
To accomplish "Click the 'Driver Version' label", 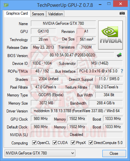I will (x=17, y=111).
